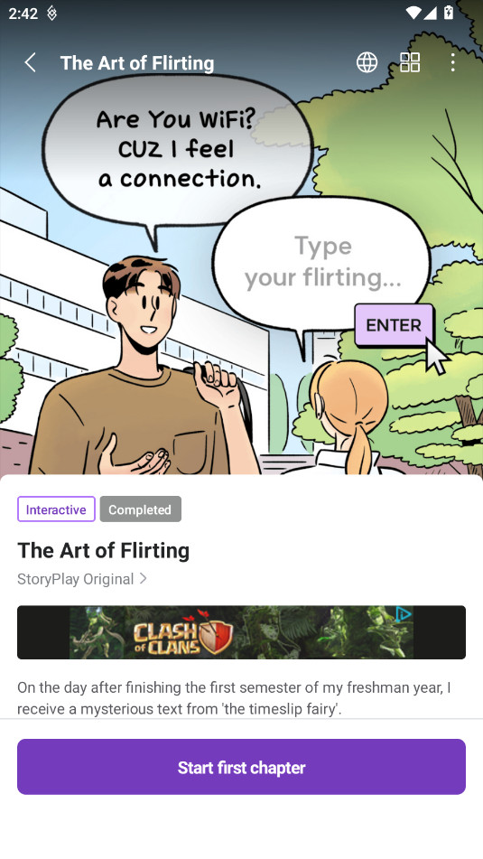
Task: Tap the back arrow icon
Action: [30, 62]
